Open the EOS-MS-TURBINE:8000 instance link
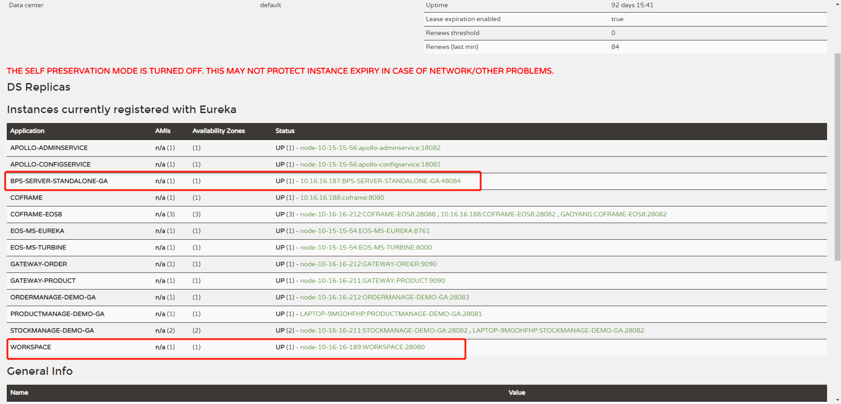 (x=366, y=247)
